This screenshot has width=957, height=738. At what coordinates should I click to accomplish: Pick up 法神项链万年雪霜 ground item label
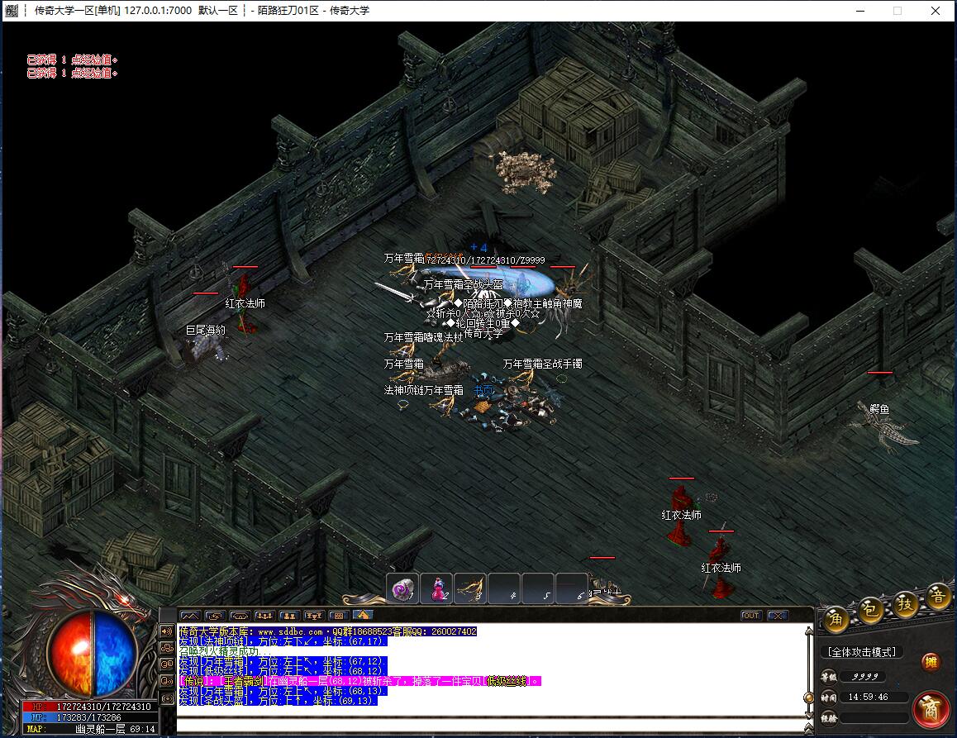[x=424, y=390]
